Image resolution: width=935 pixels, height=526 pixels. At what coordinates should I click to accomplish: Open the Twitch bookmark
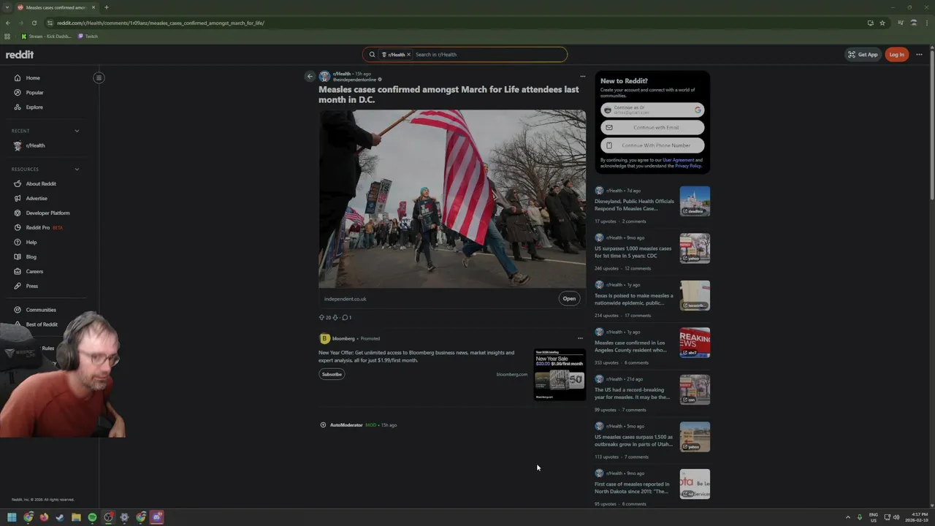88,37
